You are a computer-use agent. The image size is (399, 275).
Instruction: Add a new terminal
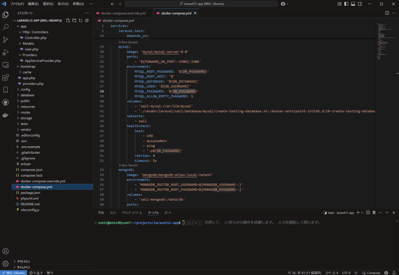click(x=358, y=212)
